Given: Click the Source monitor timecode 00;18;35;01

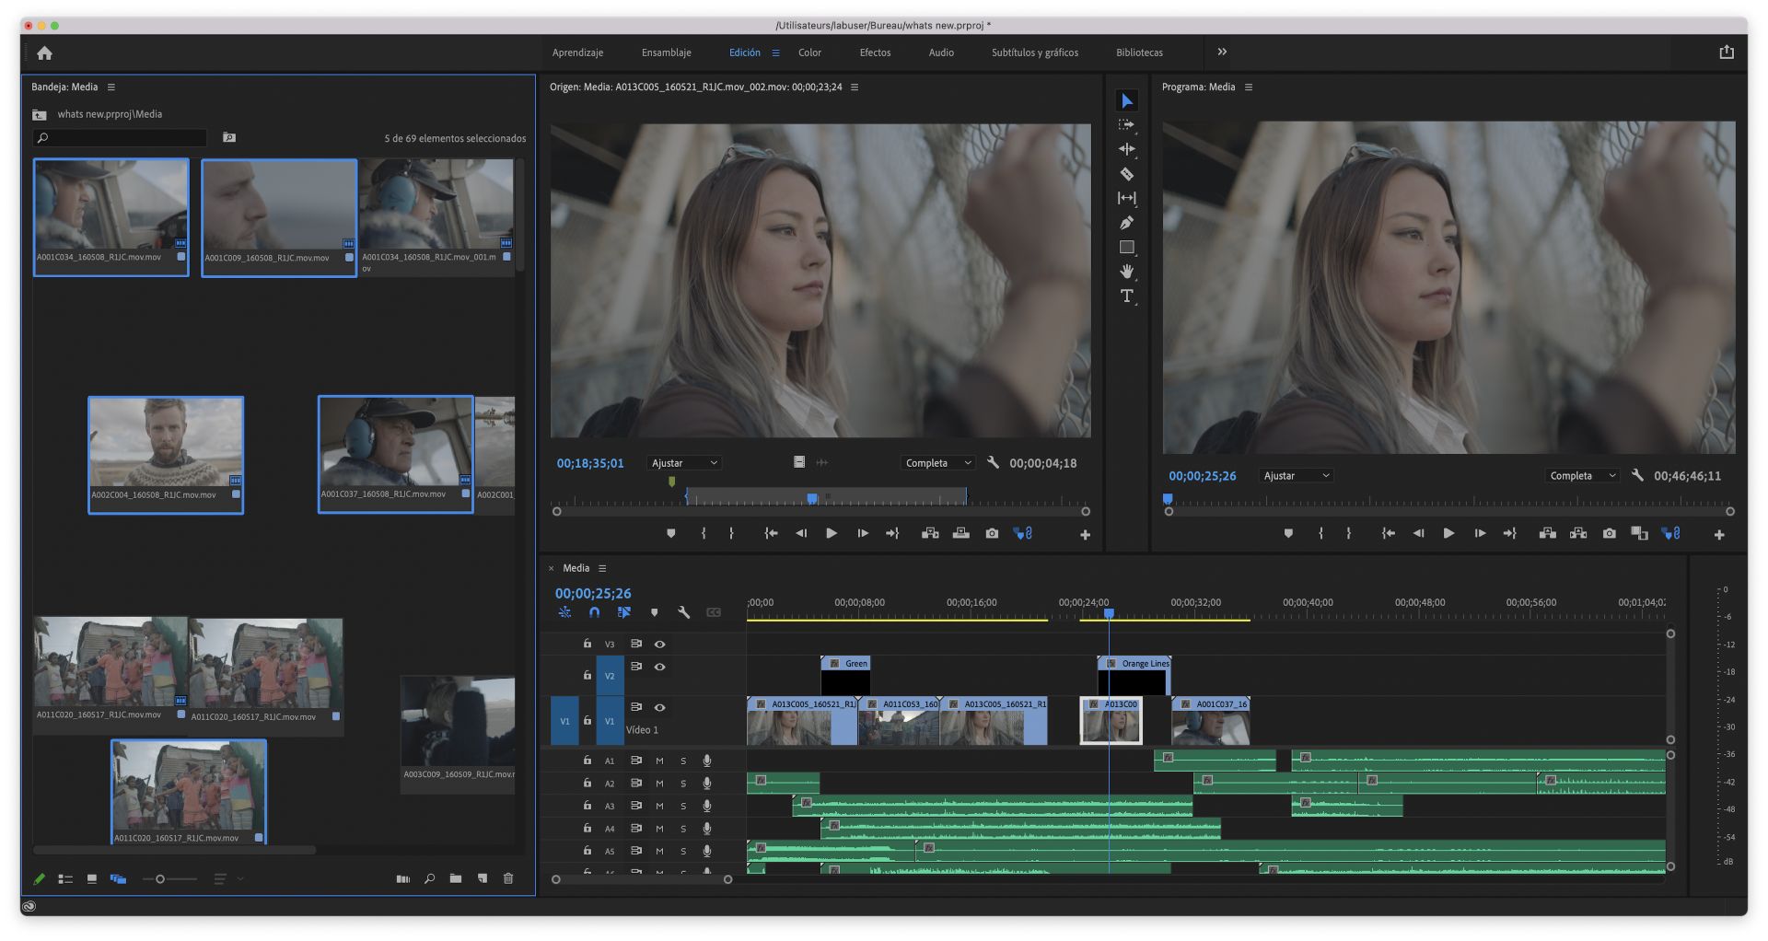Looking at the screenshot, I should click(x=589, y=463).
